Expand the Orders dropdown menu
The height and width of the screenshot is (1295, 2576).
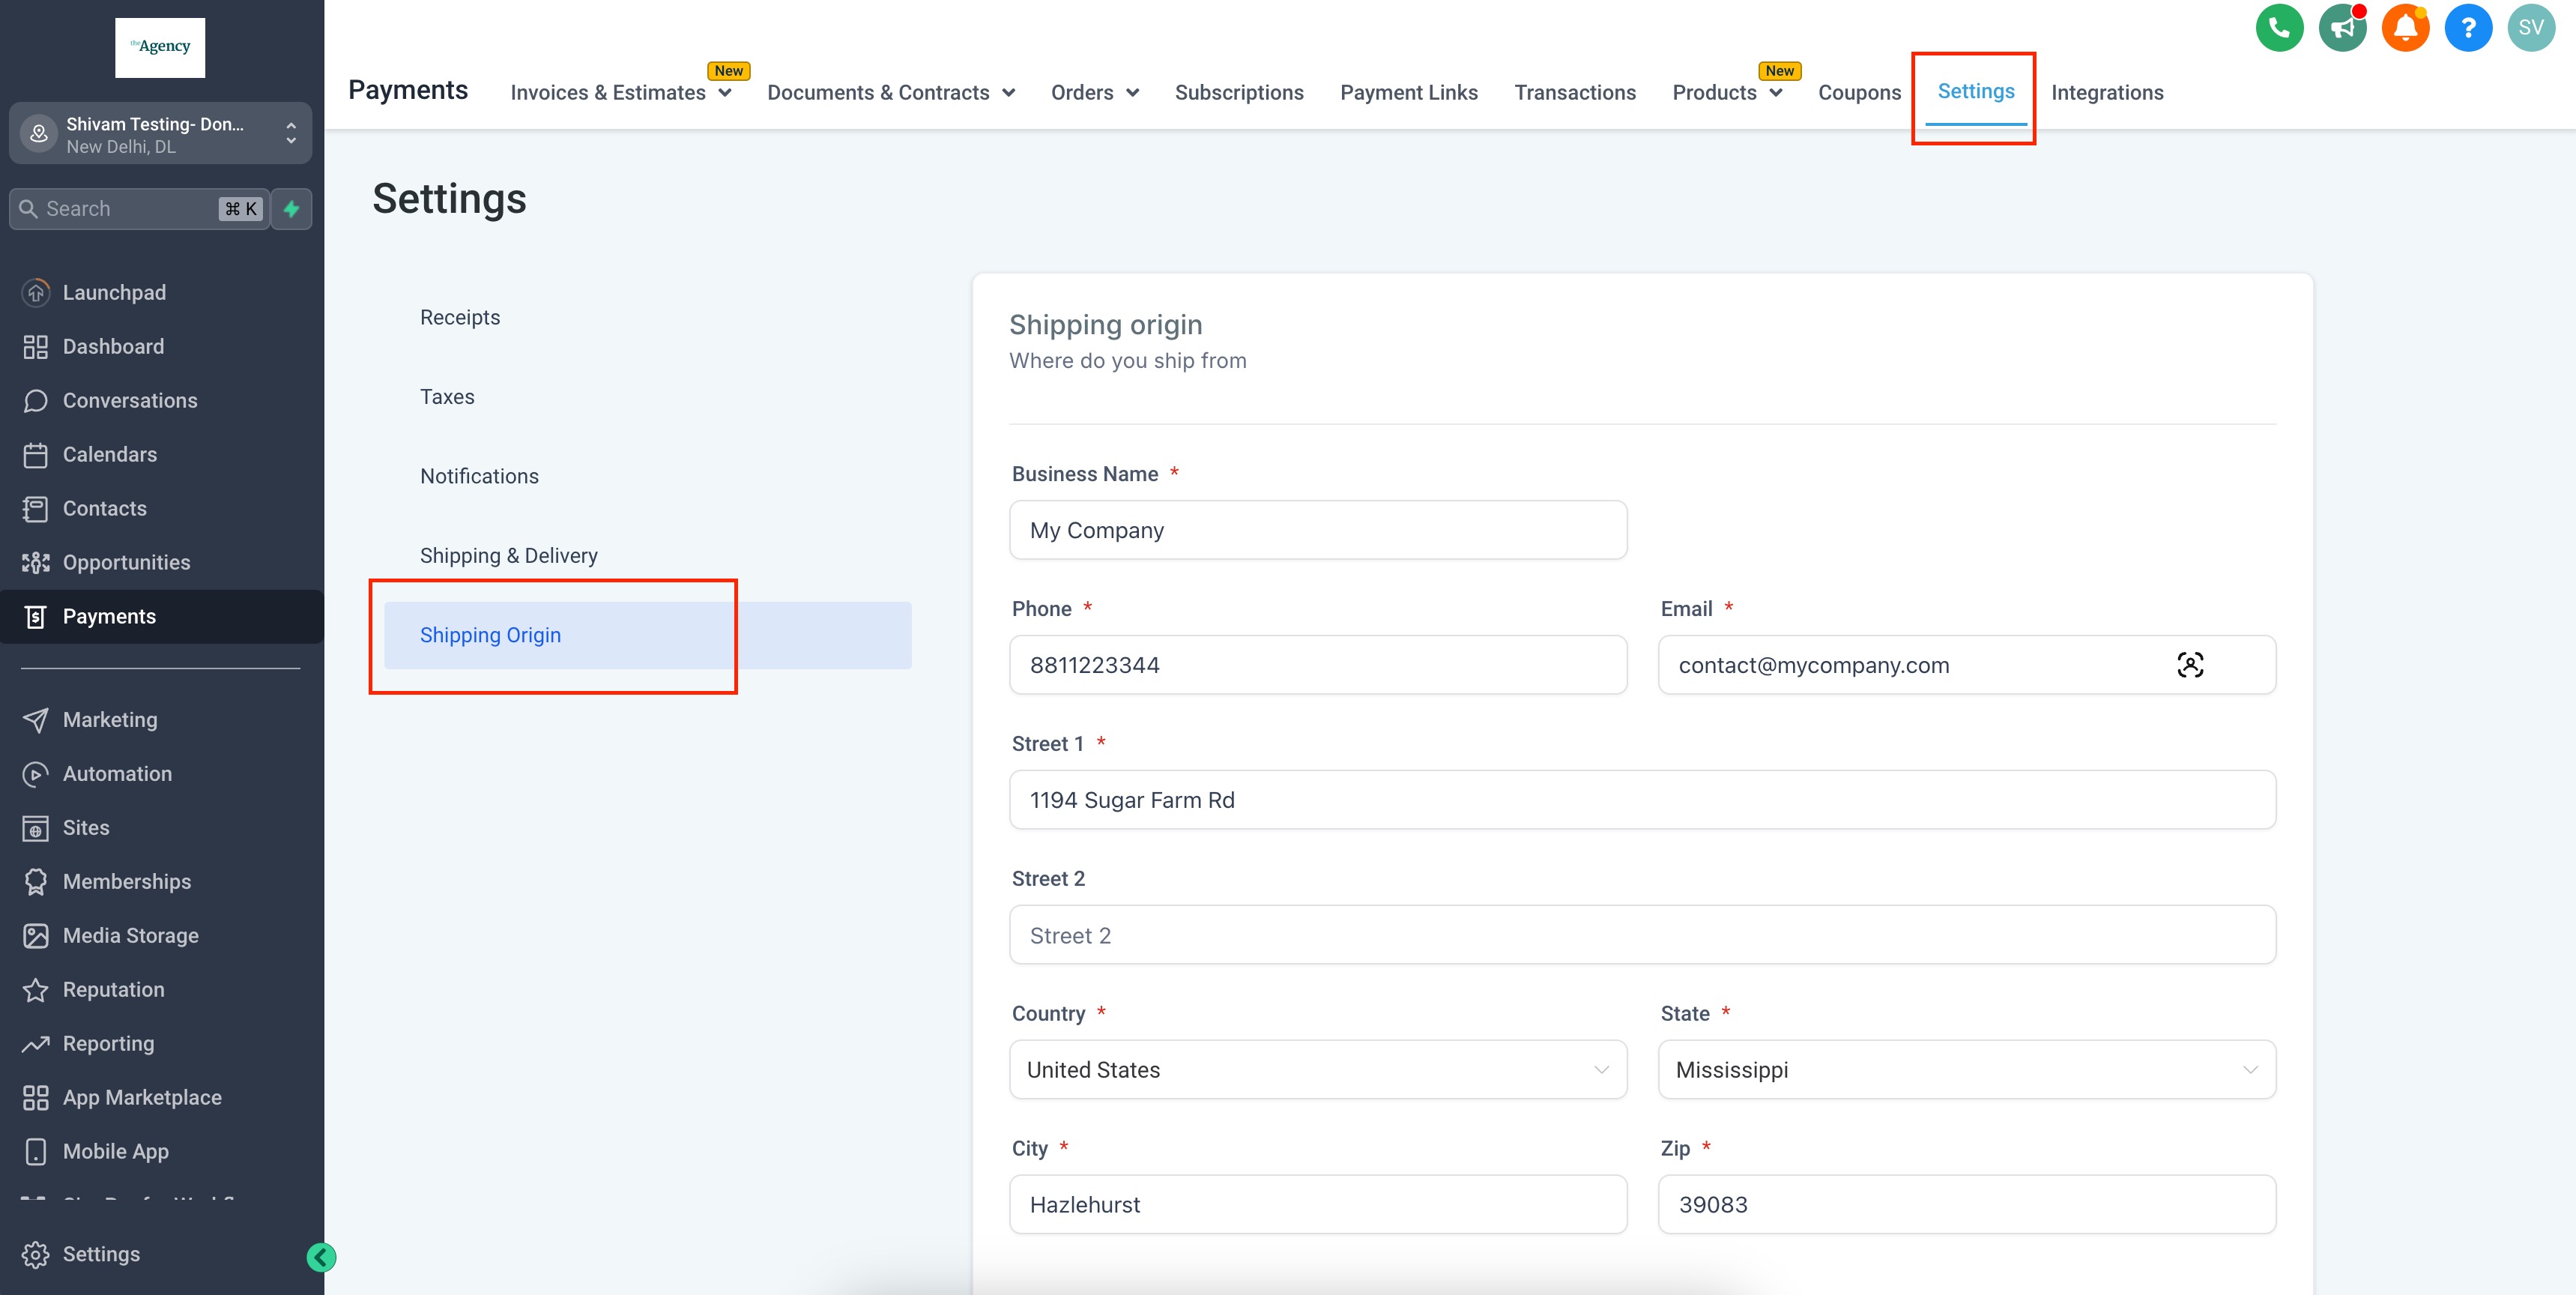tap(1094, 92)
